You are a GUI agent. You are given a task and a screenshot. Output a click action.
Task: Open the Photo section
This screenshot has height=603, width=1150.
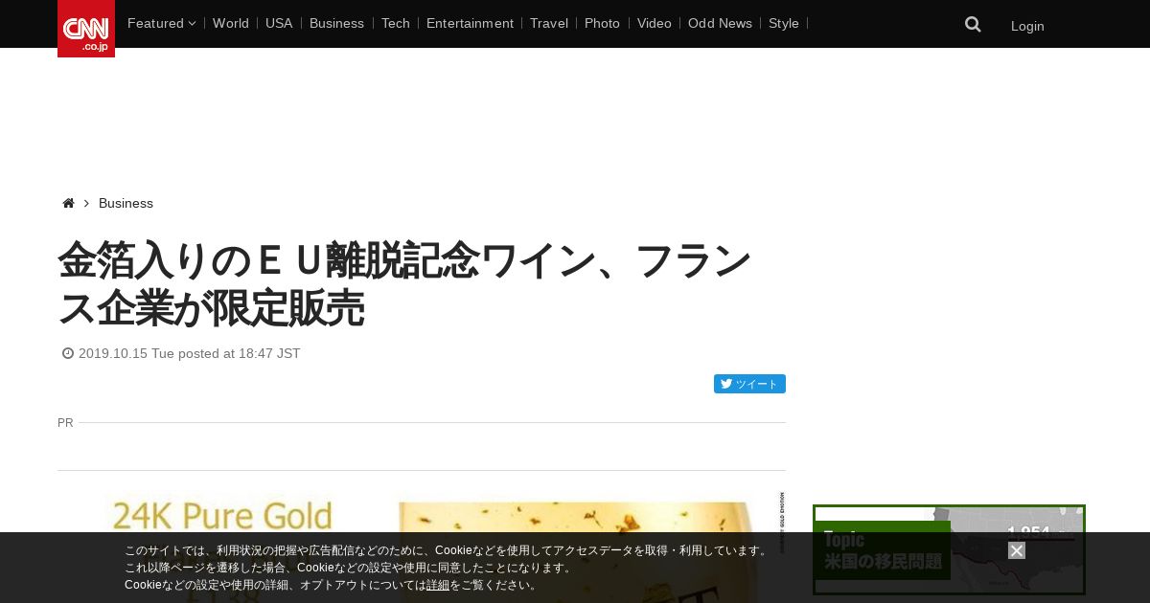602,23
